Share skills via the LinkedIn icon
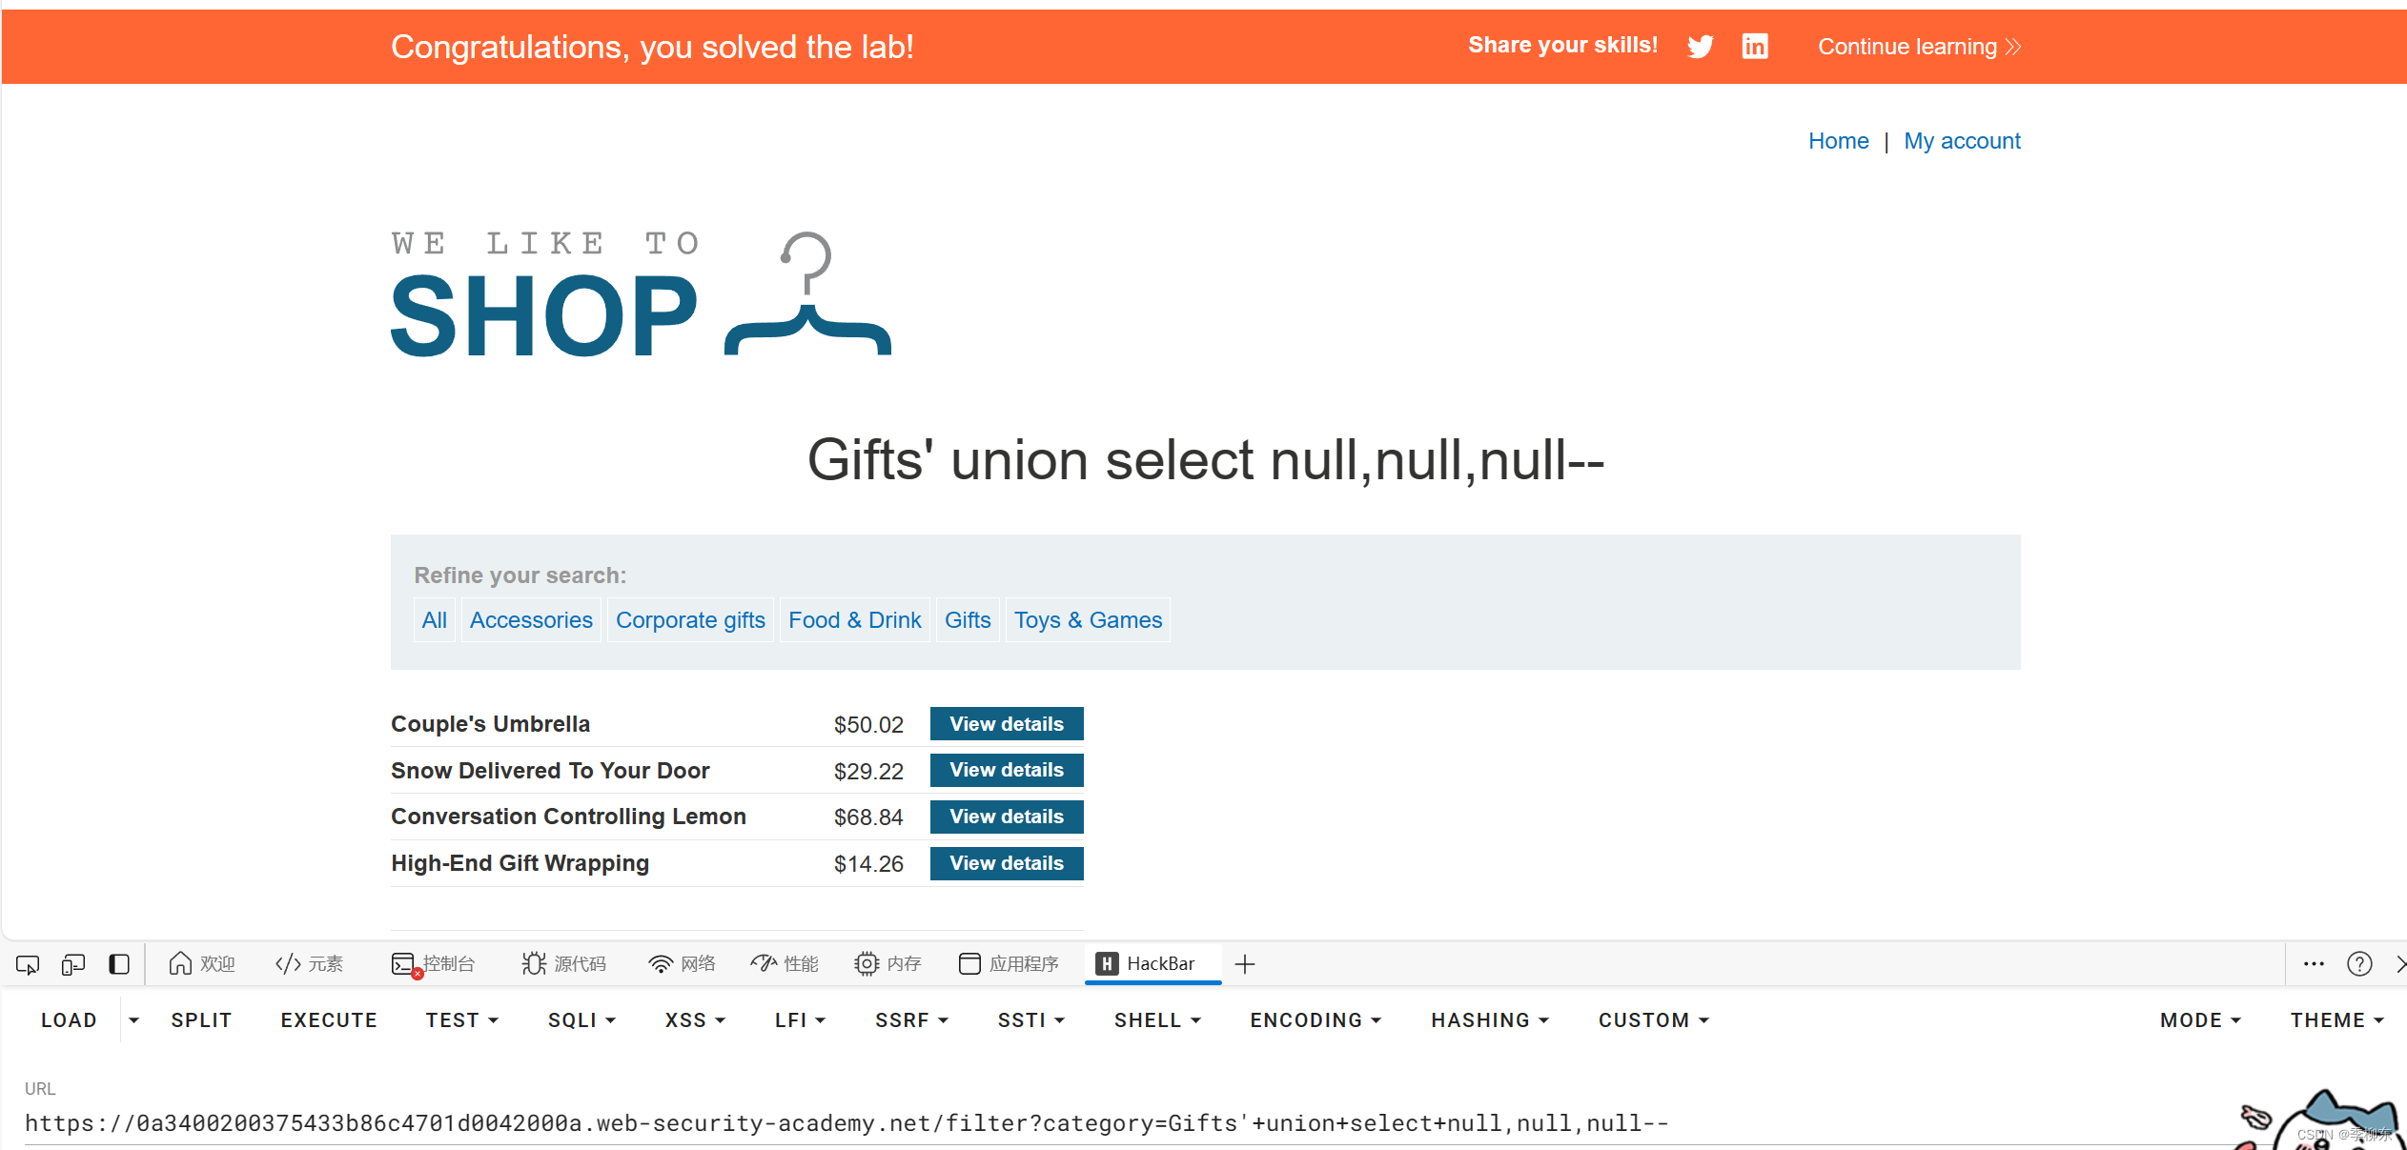Image resolution: width=2407 pixels, height=1150 pixels. click(x=1754, y=46)
